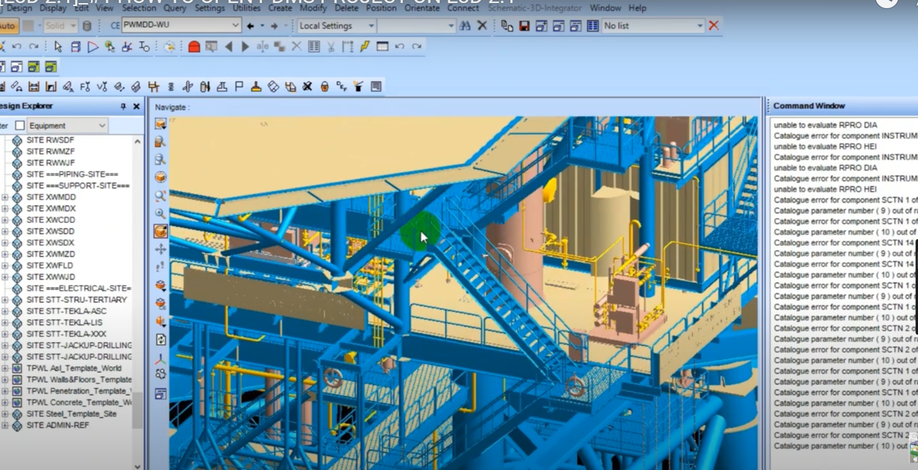Toggle the Filter checkbox in Design Explorer
Image resolution: width=918 pixels, height=470 pixels.
(x=19, y=125)
